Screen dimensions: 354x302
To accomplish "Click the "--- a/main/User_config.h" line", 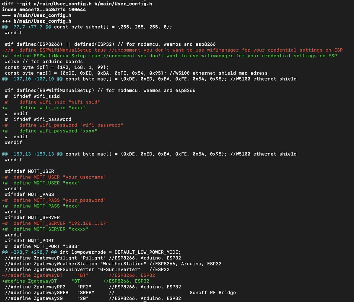I will coord(37,15).
